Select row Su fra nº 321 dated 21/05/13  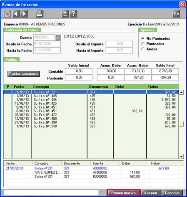(91, 92)
